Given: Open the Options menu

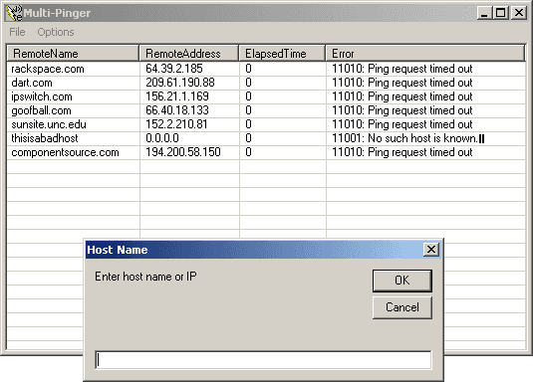Looking at the screenshot, I should click(x=56, y=32).
